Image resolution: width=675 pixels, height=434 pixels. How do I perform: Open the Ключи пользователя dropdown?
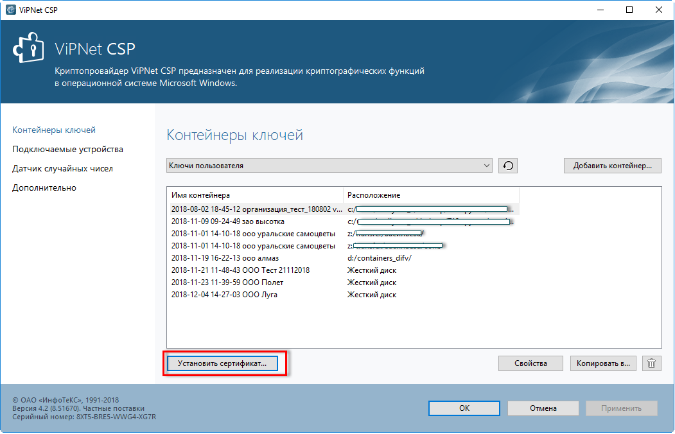tap(329, 166)
